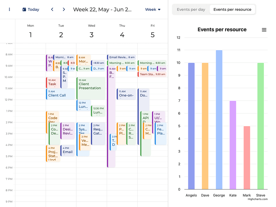Expand the caret next to Week
Screen dimensions: 276x207
(159, 10)
